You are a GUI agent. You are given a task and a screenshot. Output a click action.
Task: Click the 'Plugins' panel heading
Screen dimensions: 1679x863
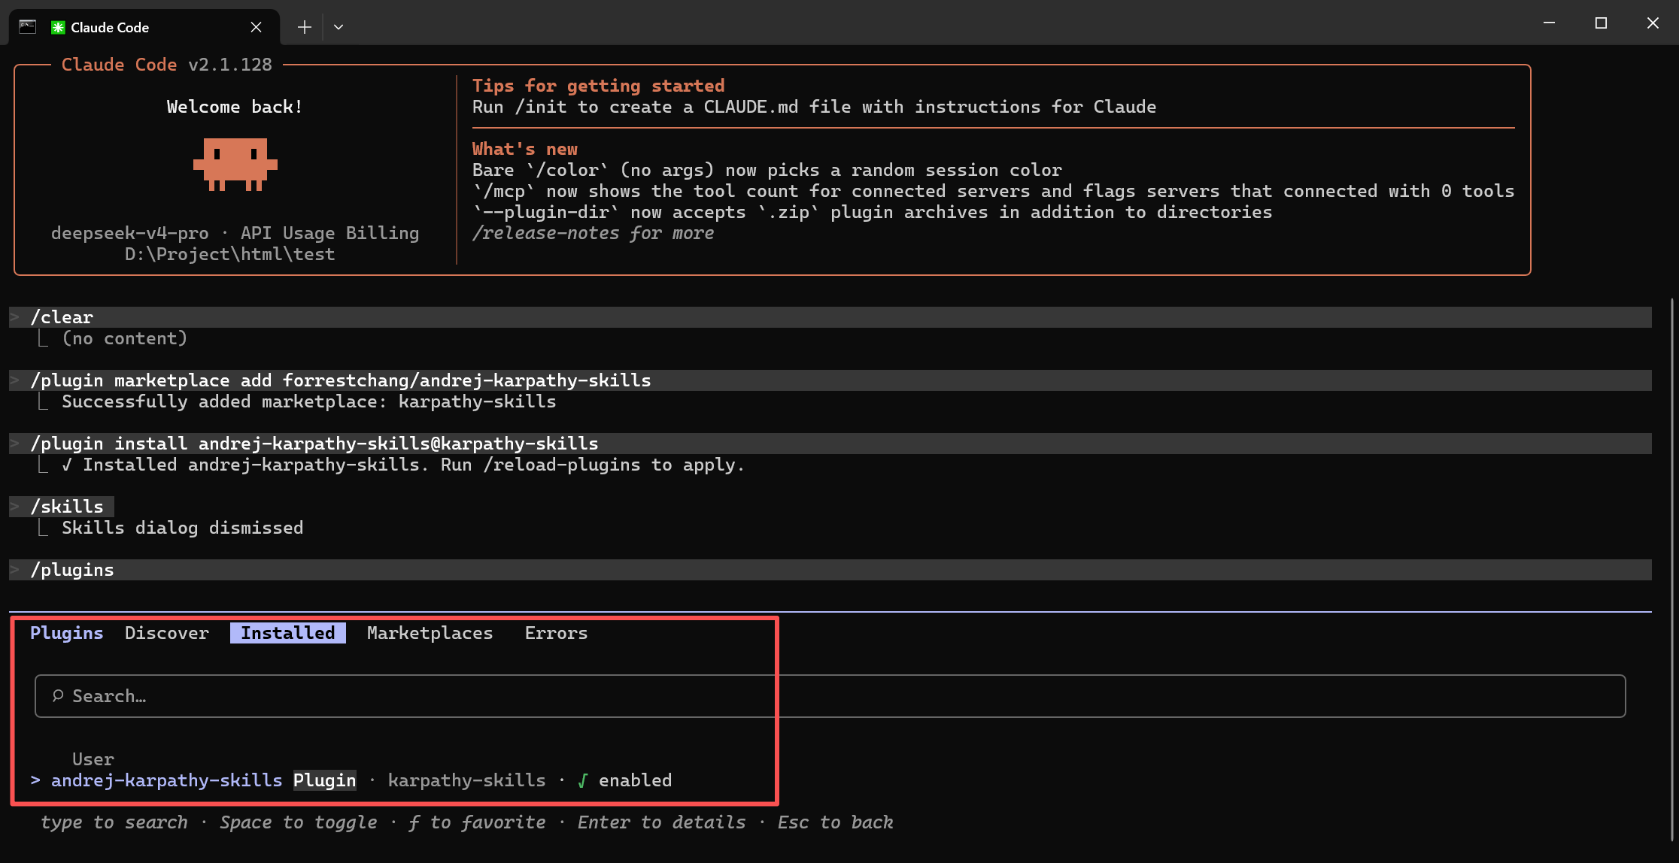67,633
